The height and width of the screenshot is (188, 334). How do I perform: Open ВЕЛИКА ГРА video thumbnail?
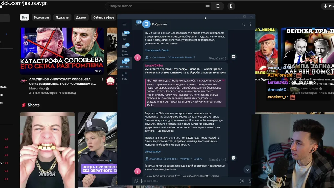pos(307,51)
